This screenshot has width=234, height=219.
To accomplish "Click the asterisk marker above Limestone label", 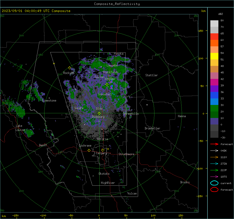I will tap(49, 98).
